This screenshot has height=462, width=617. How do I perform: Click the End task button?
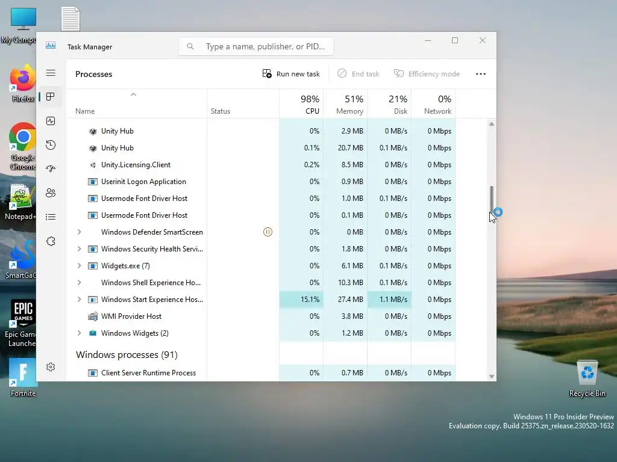(359, 74)
